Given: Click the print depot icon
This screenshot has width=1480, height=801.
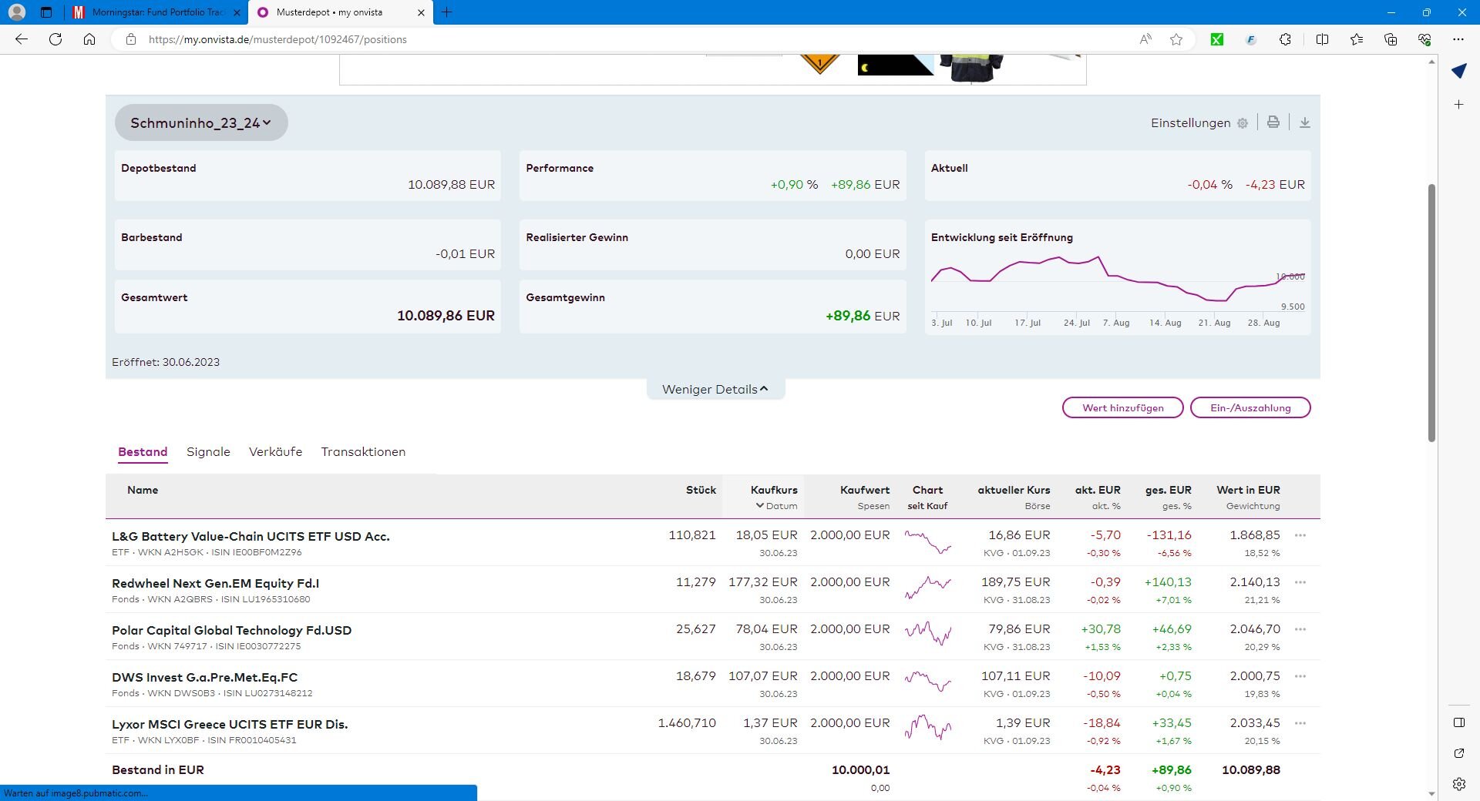Looking at the screenshot, I should click(x=1273, y=122).
